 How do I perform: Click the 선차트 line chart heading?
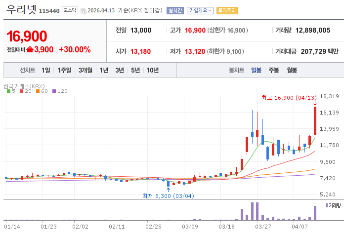click(x=28, y=70)
